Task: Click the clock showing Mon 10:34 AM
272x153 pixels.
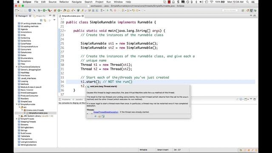Action: click(x=235, y=2)
